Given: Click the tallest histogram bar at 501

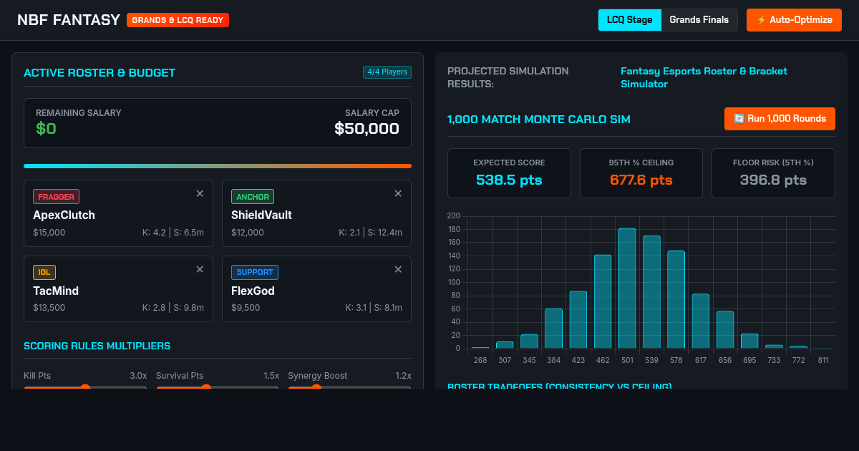Looking at the screenshot, I should point(627,288).
